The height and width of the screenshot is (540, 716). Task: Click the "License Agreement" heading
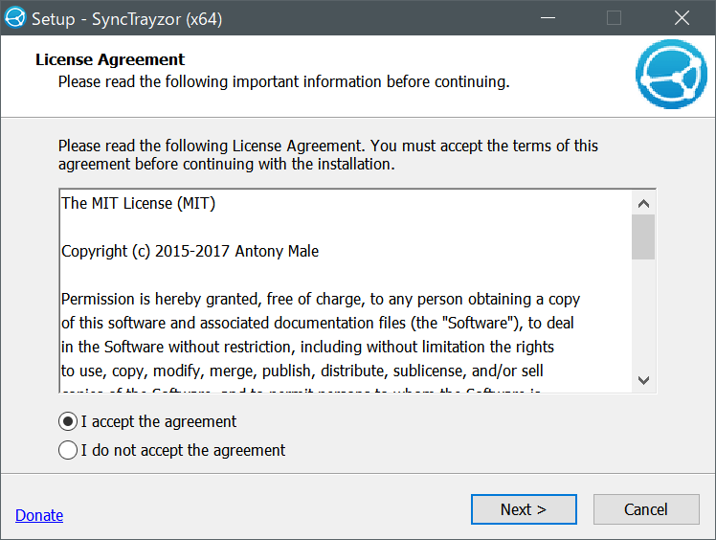[110, 60]
